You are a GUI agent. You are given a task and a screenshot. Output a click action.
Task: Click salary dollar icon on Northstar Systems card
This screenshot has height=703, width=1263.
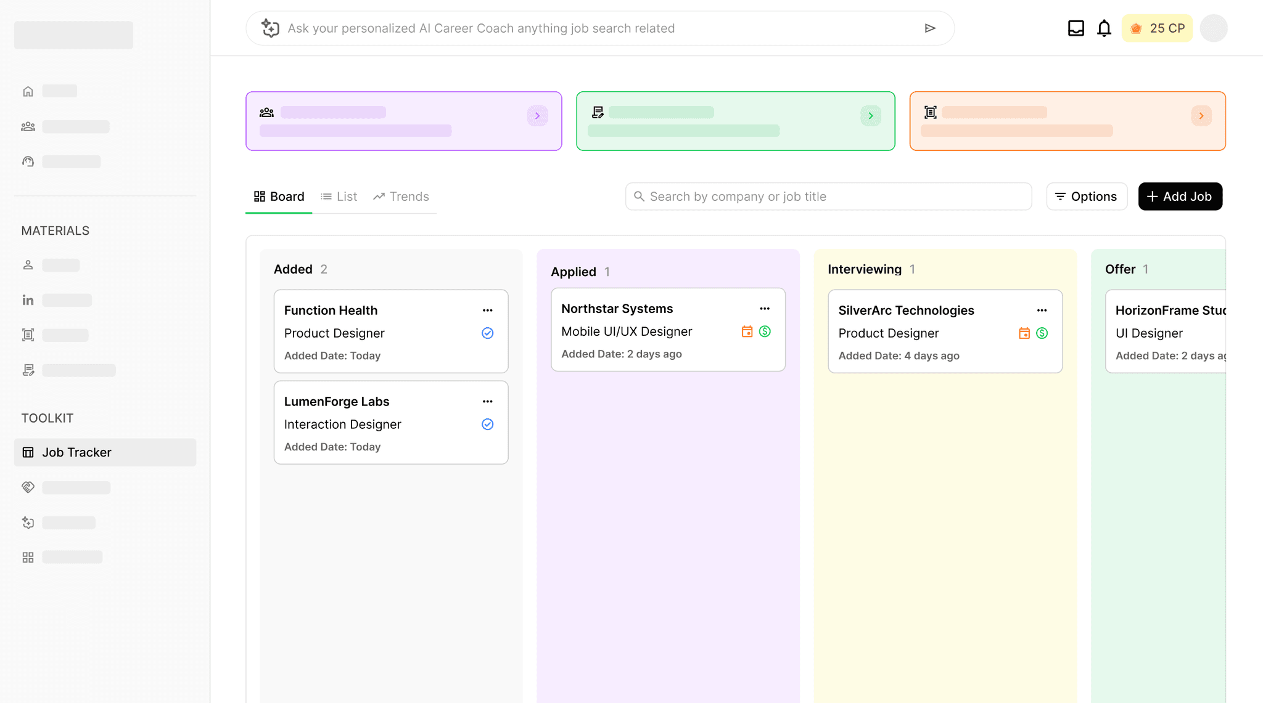[765, 331]
